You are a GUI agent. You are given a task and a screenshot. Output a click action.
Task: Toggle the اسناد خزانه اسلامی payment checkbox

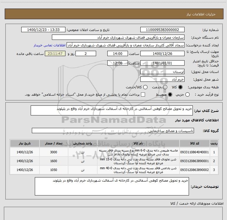pyautogui.click(x=143, y=94)
